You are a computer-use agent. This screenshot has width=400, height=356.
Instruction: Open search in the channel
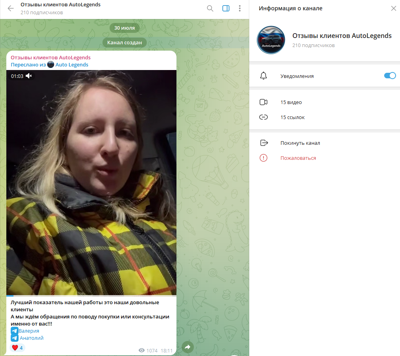tap(210, 8)
